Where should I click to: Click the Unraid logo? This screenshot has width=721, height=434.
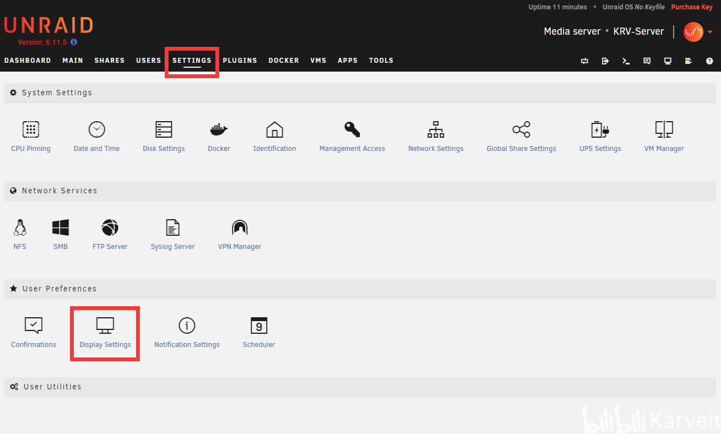click(x=48, y=26)
